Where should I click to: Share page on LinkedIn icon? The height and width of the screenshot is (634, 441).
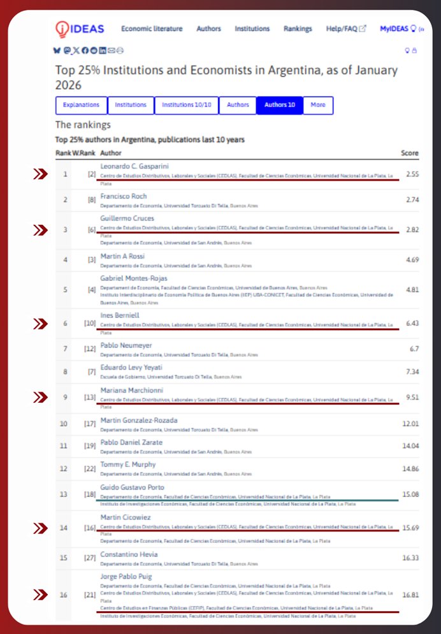103,50
